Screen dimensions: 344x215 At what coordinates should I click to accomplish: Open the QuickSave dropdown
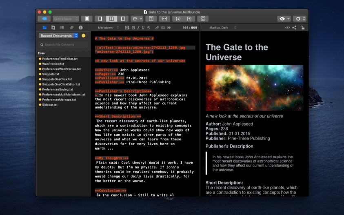tap(66, 19)
